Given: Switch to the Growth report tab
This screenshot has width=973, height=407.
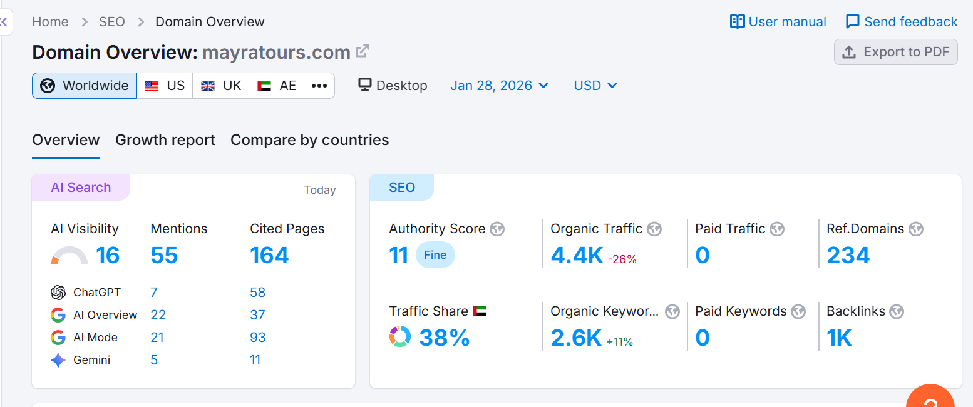Looking at the screenshot, I should click(x=165, y=139).
